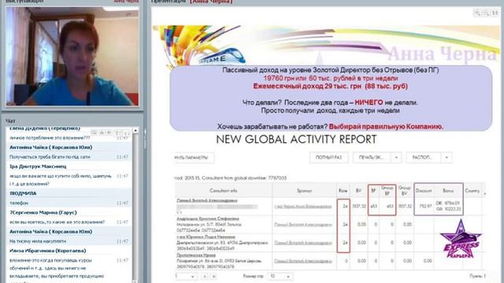504x283 pixels.
Task: Click the two-bar pause icon above the slide
Action: click(495, 13)
